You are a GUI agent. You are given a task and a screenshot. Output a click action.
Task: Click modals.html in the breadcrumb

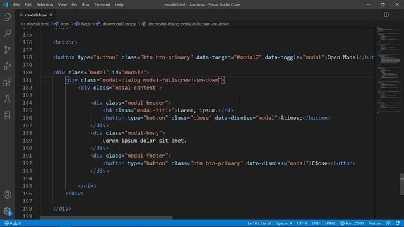coord(38,24)
